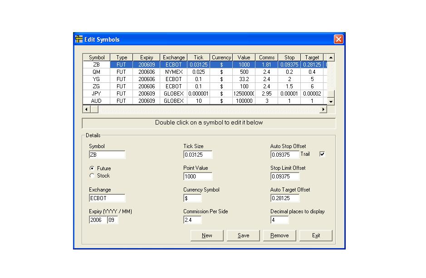Image resolution: width=426 pixels, height=278 pixels.
Task: Click the Auto Target Offset input field
Action: coord(285,198)
